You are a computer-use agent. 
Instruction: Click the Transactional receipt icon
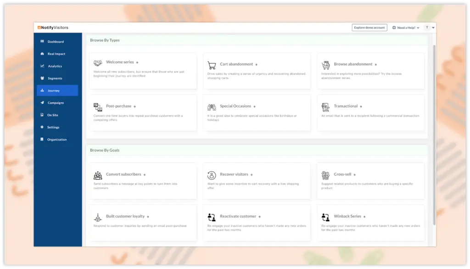pyautogui.click(x=325, y=107)
